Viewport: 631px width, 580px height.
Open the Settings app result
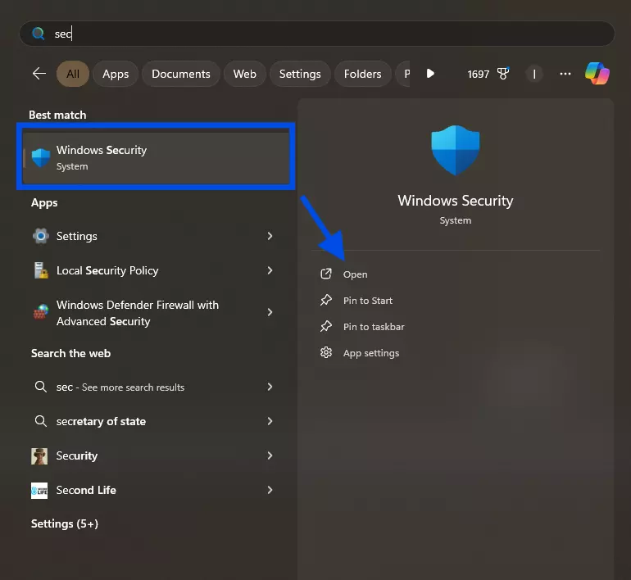(152, 236)
